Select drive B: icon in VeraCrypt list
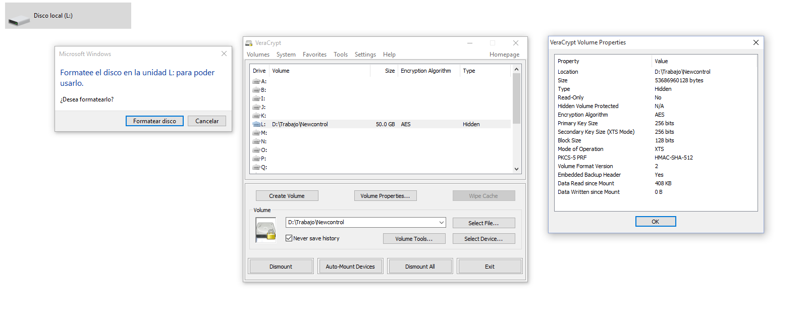 [x=256, y=90]
